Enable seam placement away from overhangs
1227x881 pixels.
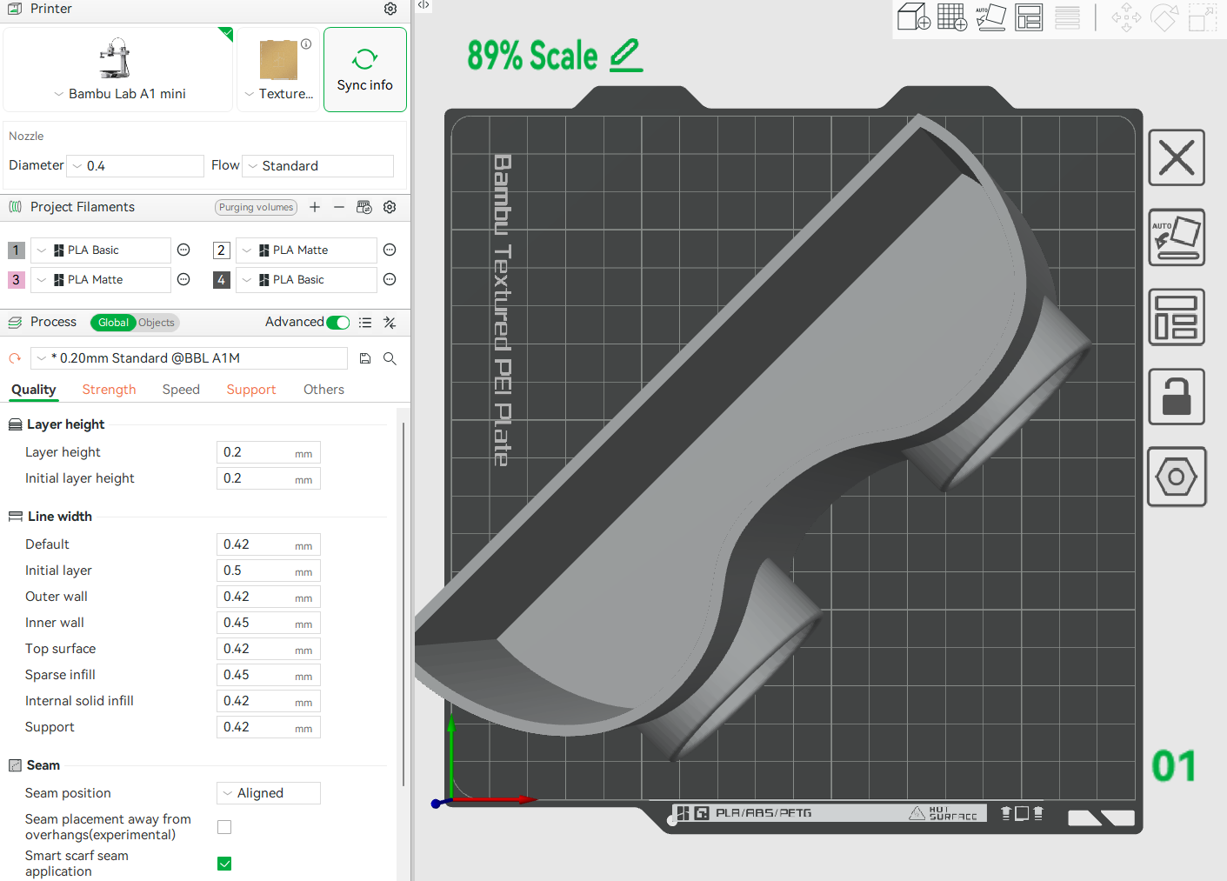click(224, 827)
